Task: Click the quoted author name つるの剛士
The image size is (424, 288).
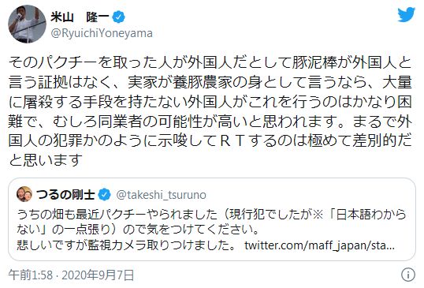Action: click(65, 195)
